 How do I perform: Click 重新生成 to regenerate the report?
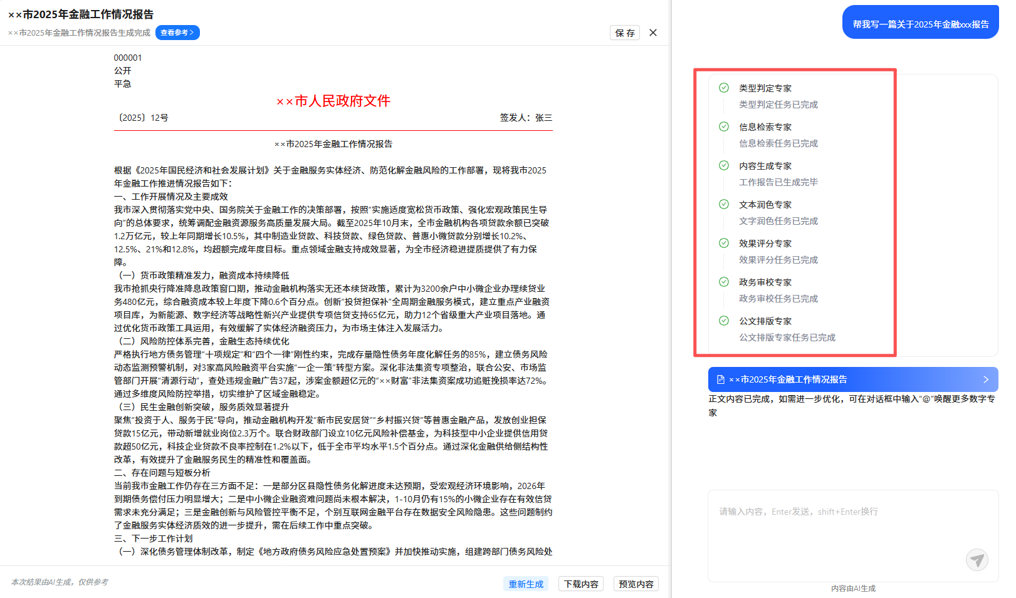[x=526, y=584]
